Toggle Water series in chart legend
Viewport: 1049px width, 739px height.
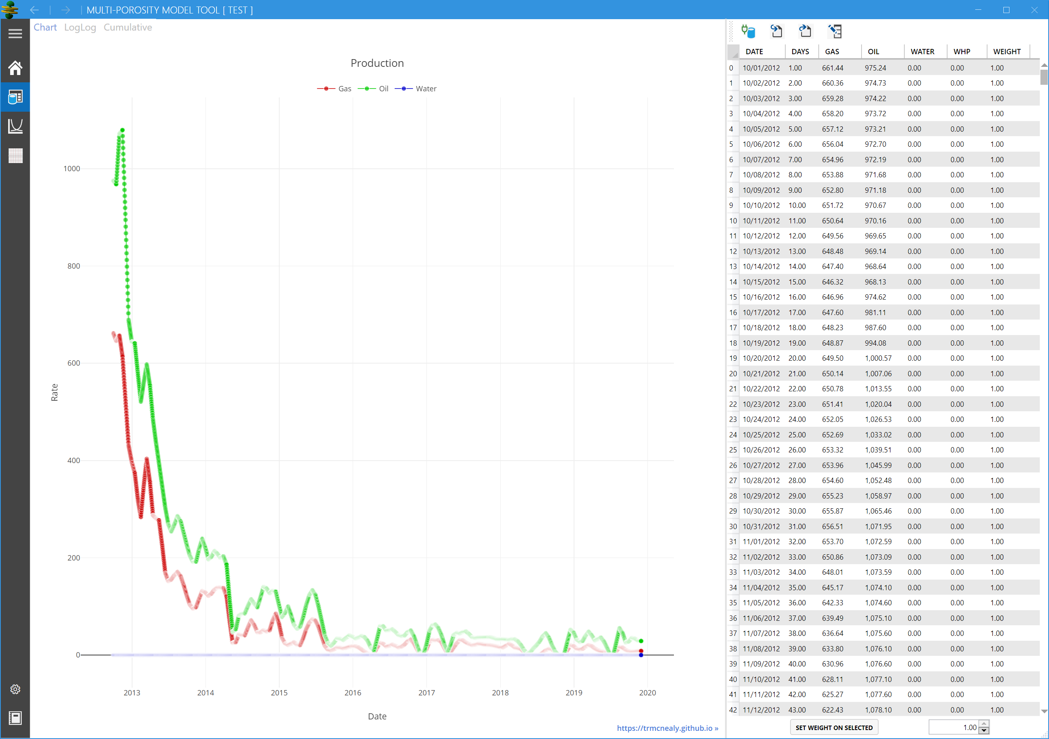416,88
